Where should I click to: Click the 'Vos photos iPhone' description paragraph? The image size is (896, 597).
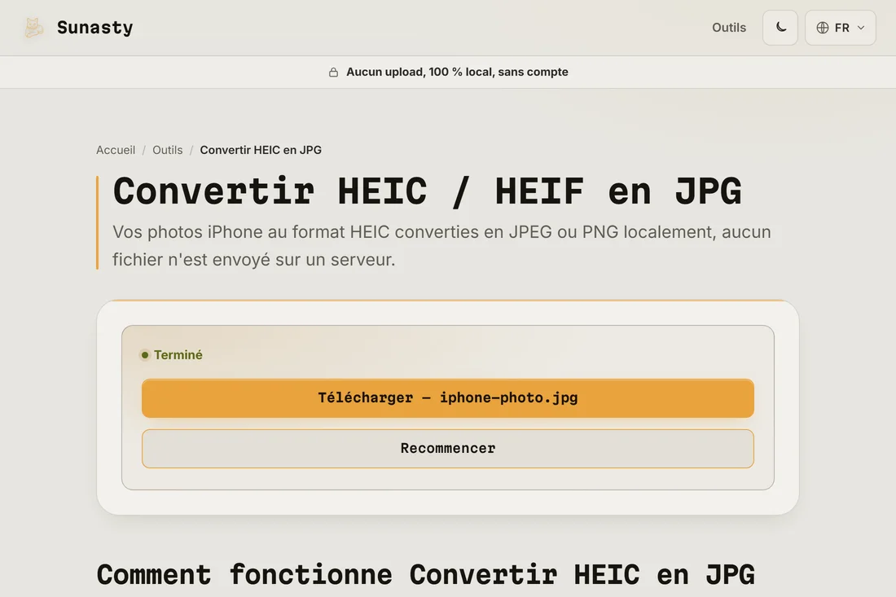(x=441, y=246)
